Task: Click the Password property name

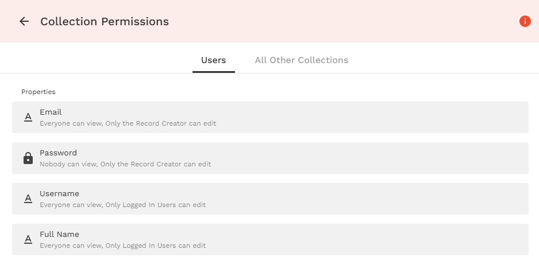Action: (x=58, y=153)
